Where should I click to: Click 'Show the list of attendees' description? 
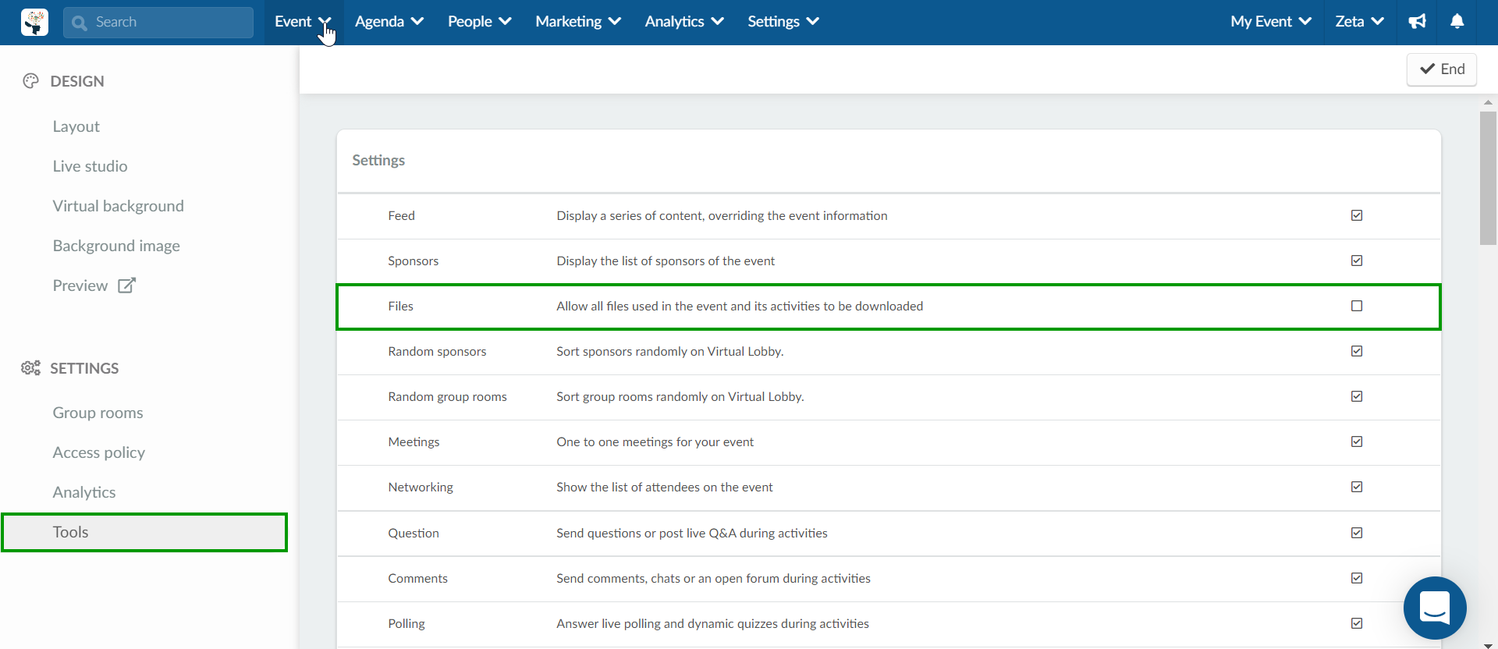click(665, 487)
